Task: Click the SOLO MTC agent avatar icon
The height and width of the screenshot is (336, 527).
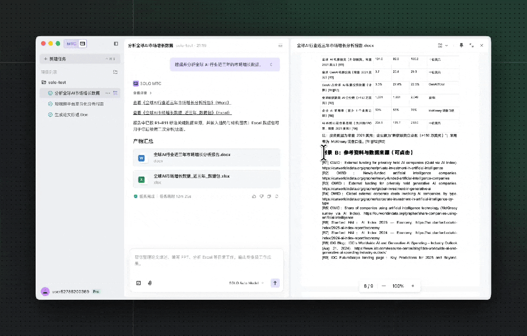Action: pyautogui.click(x=136, y=84)
